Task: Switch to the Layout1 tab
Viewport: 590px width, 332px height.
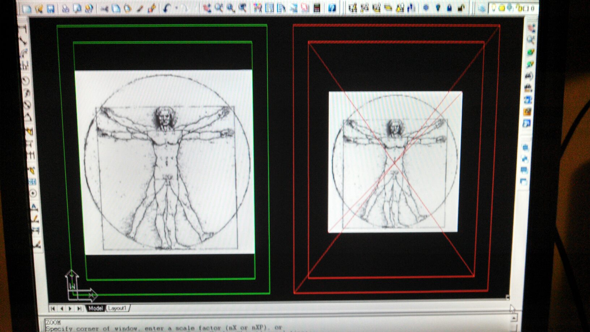Action: point(117,308)
